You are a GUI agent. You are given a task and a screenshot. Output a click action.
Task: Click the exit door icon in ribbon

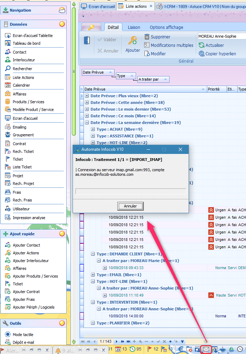pyautogui.click(x=87, y=41)
